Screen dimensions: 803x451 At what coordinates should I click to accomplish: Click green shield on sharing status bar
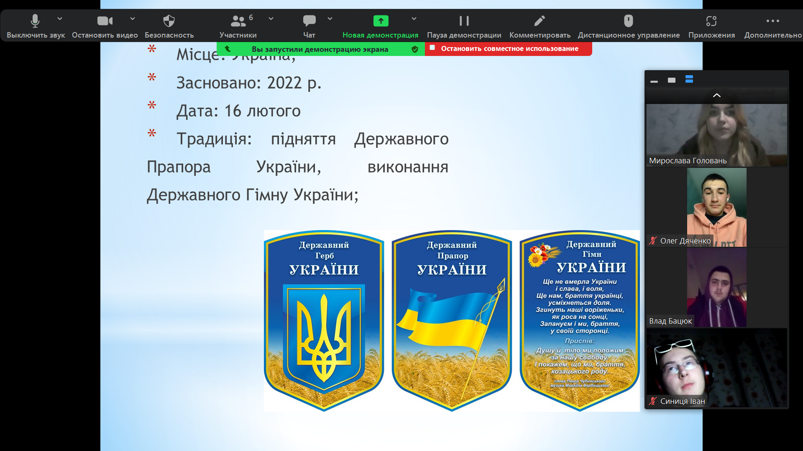click(415, 49)
